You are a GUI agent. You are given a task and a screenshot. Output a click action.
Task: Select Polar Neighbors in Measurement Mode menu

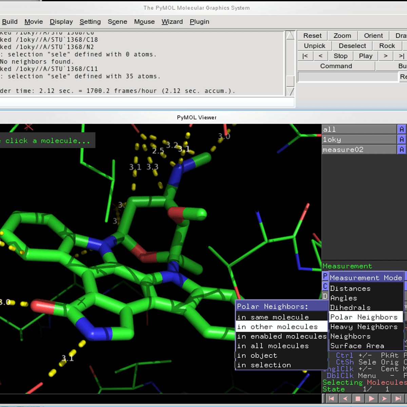[x=366, y=317]
